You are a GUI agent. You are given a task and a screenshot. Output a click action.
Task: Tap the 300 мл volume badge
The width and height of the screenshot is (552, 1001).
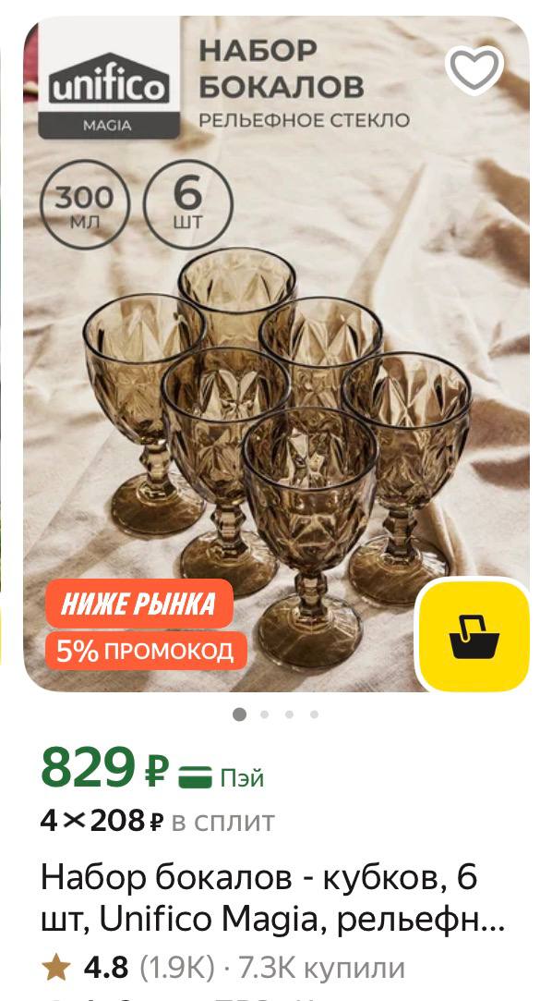point(84,204)
